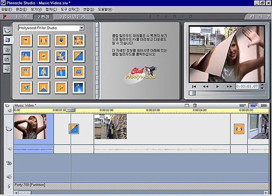
Task: Pick the multi-tile transition in top row
Action: [79, 40]
